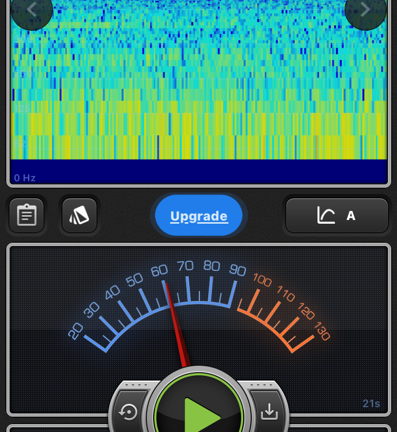
Task: Open the clipboard notes icon
Action: point(27,215)
